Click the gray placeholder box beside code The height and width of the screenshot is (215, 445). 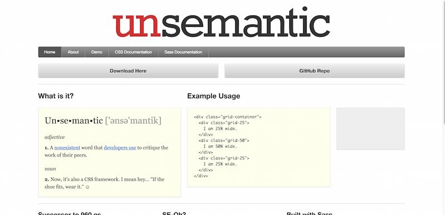pyautogui.click(x=370, y=128)
